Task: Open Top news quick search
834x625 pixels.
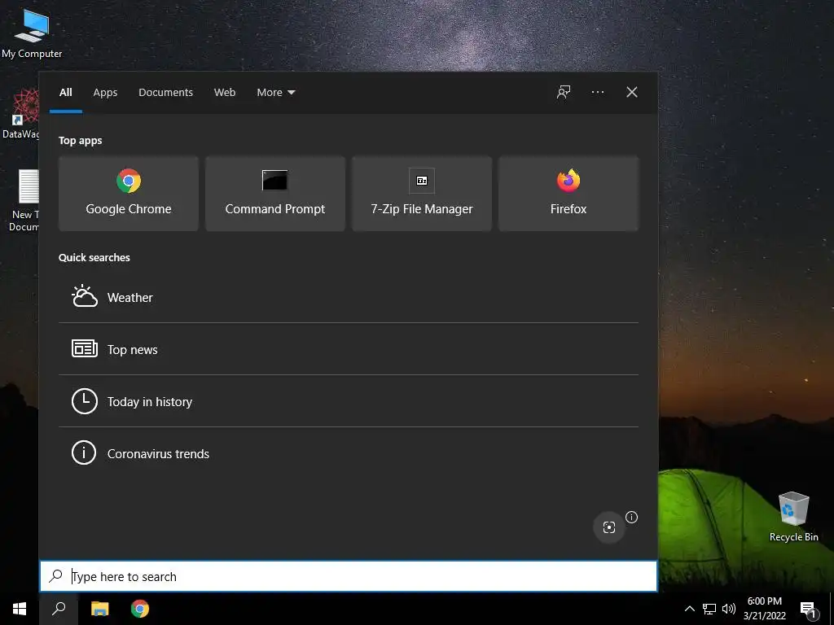Action: (x=349, y=349)
